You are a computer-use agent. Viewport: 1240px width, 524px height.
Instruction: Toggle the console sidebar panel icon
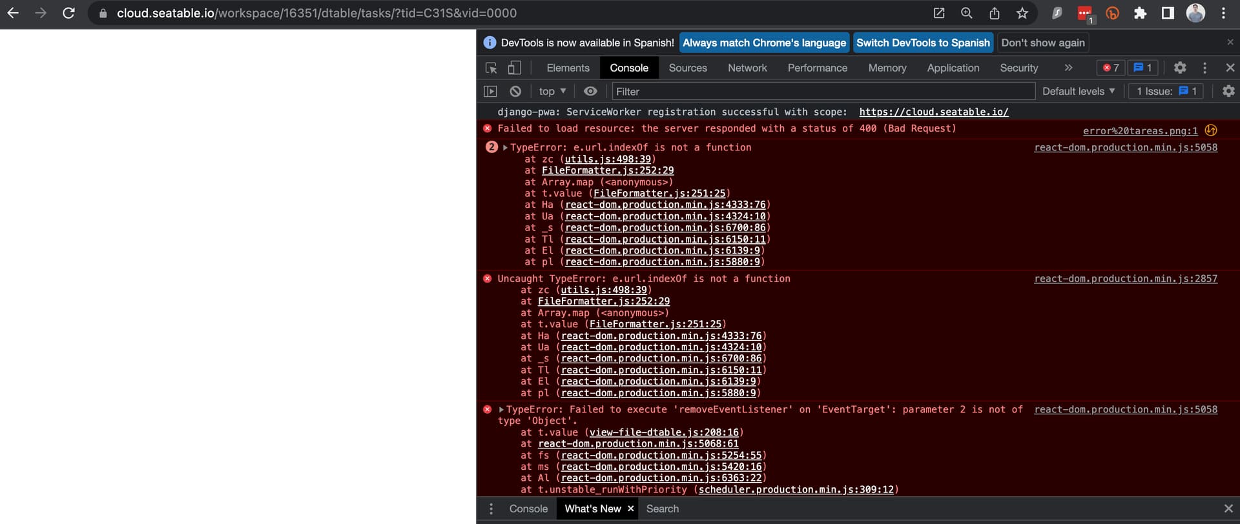click(x=491, y=92)
